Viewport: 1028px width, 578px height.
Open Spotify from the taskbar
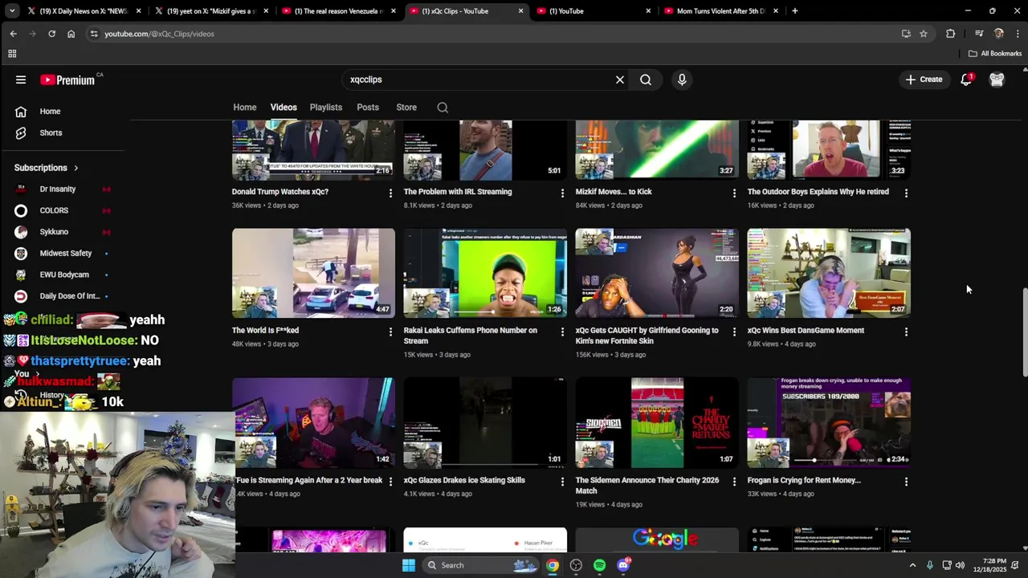(599, 565)
